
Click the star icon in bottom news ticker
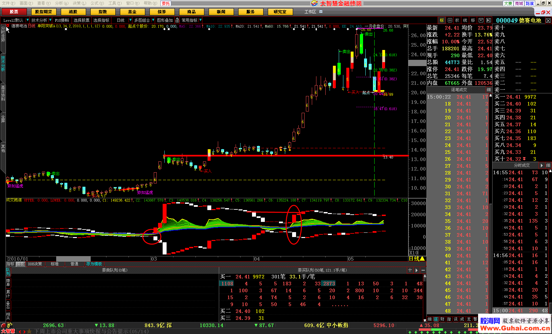pos(29,331)
